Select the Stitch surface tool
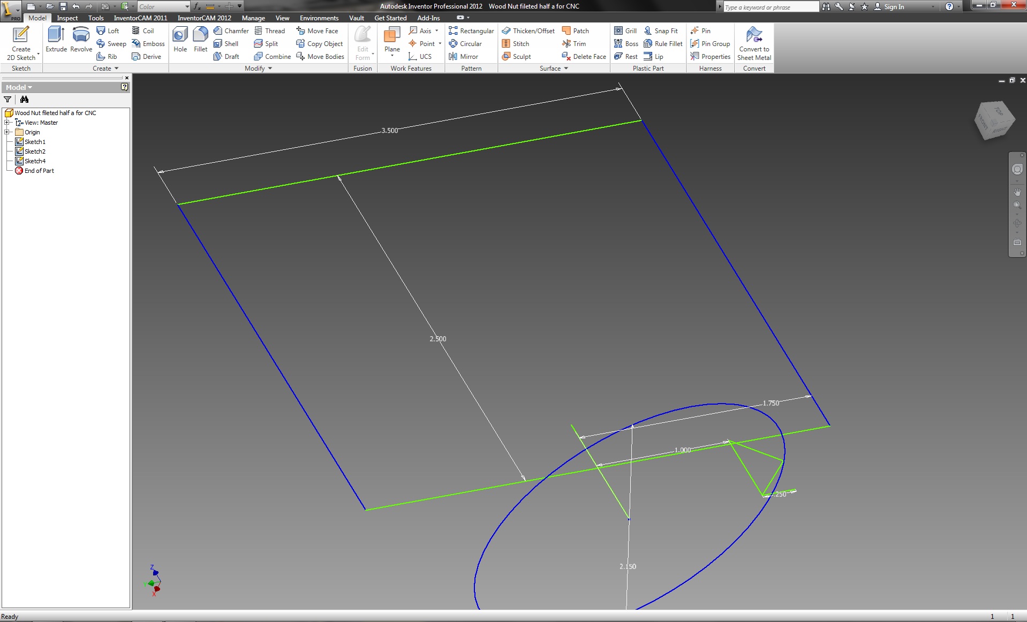 516,43
